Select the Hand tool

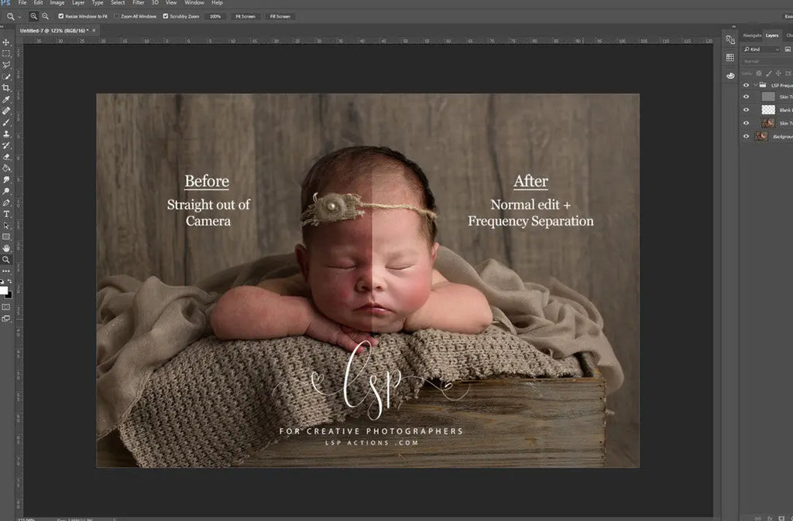pos(6,248)
